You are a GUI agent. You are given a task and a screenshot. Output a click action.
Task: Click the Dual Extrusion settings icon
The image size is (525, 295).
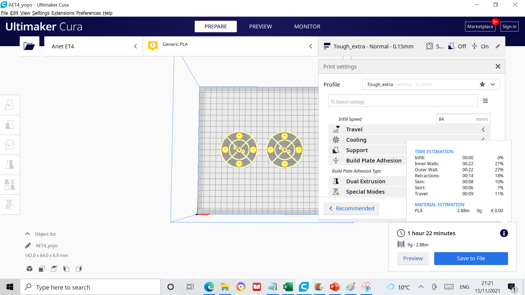point(336,181)
